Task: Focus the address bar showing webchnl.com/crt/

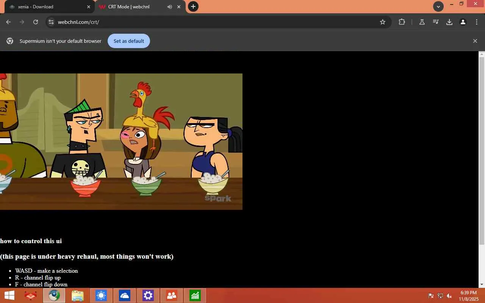Action: [x=218, y=22]
